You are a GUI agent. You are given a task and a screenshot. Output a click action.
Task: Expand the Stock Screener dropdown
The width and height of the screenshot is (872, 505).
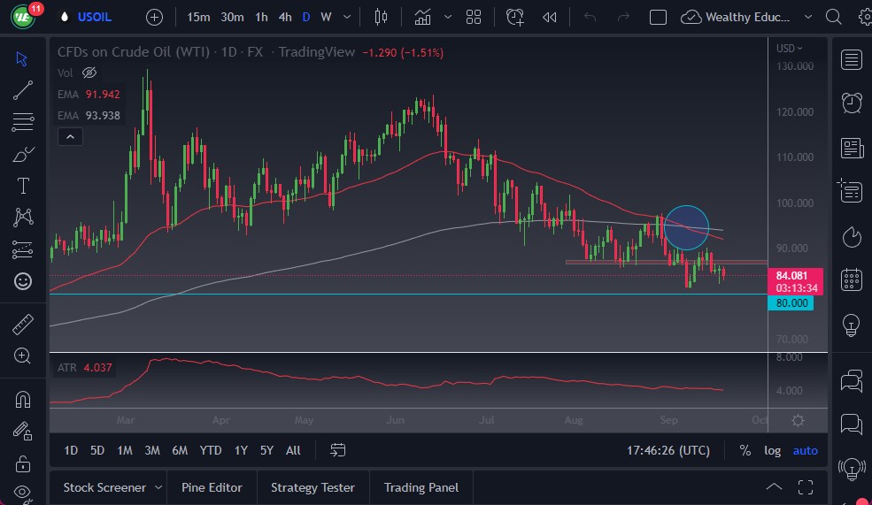coord(158,487)
